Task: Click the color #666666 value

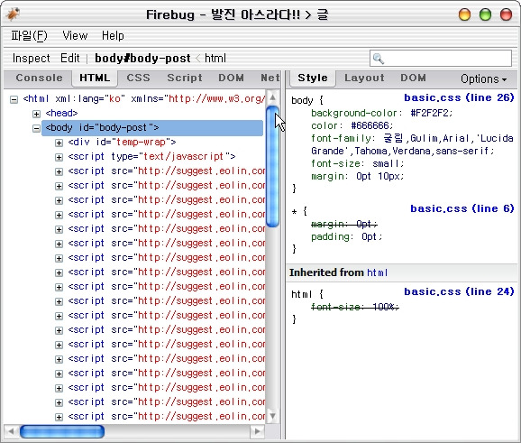Action: coord(370,125)
